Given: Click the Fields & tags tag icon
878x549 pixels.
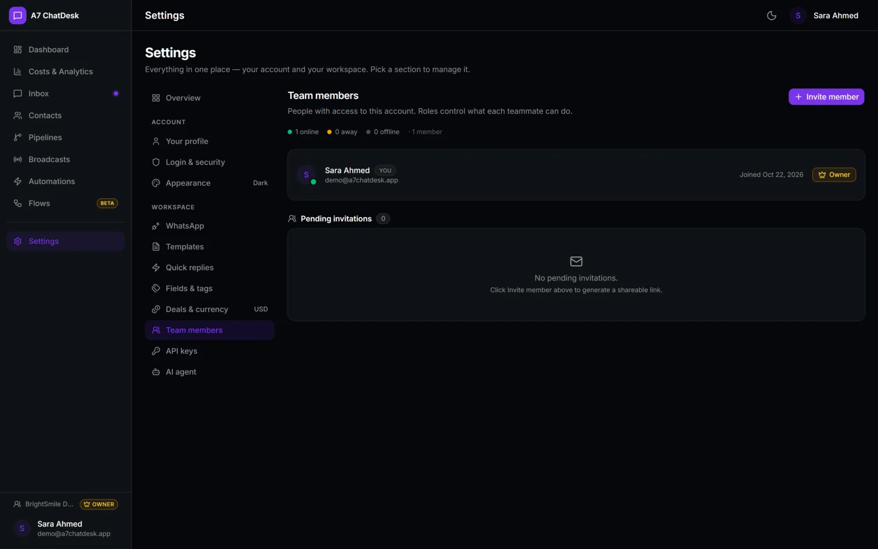Looking at the screenshot, I should click(156, 288).
